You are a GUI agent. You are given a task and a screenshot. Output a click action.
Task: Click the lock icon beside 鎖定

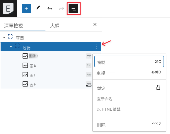pos(158,87)
